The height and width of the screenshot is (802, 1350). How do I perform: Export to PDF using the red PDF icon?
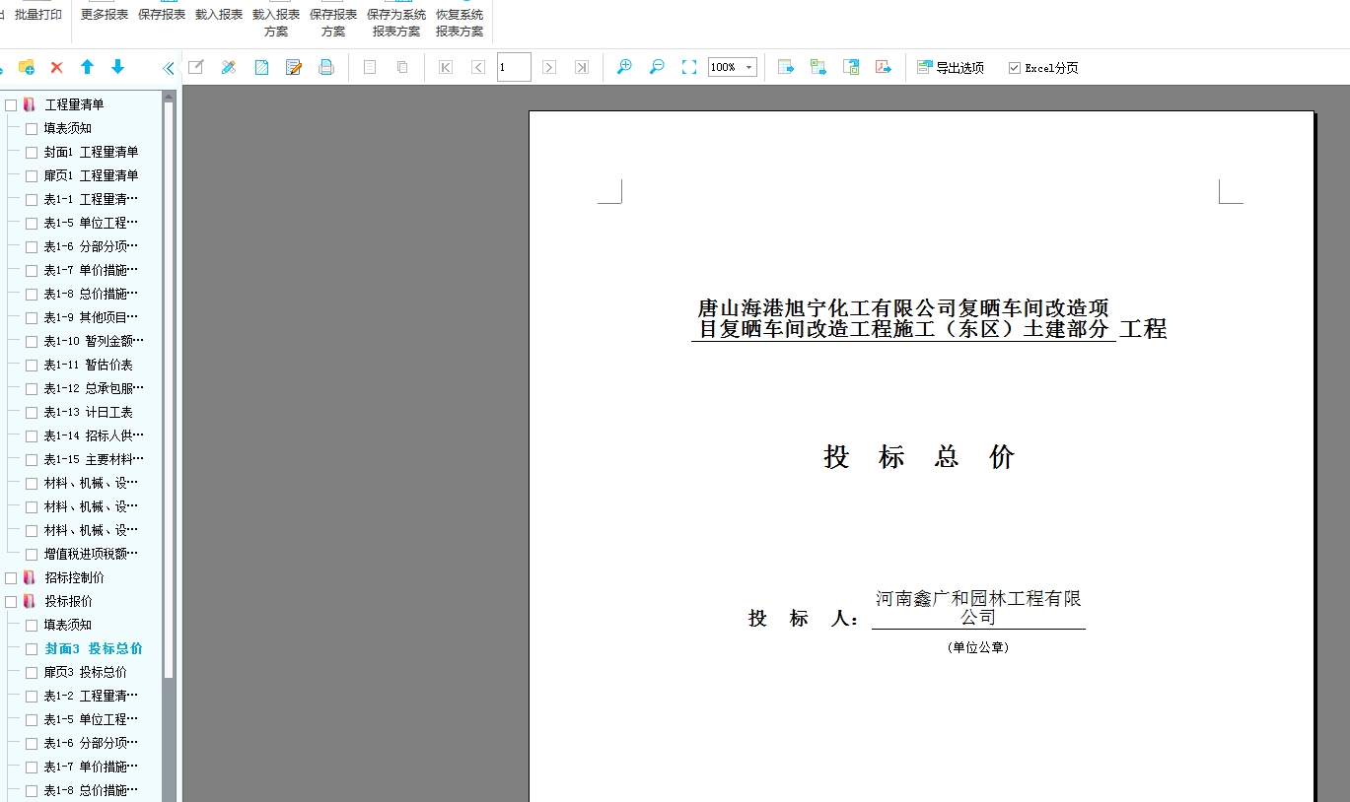pos(884,67)
